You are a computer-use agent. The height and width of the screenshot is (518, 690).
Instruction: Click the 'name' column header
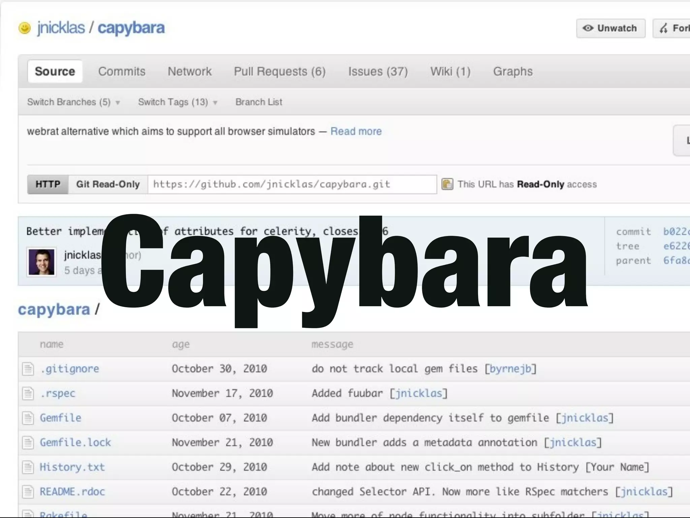point(52,344)
